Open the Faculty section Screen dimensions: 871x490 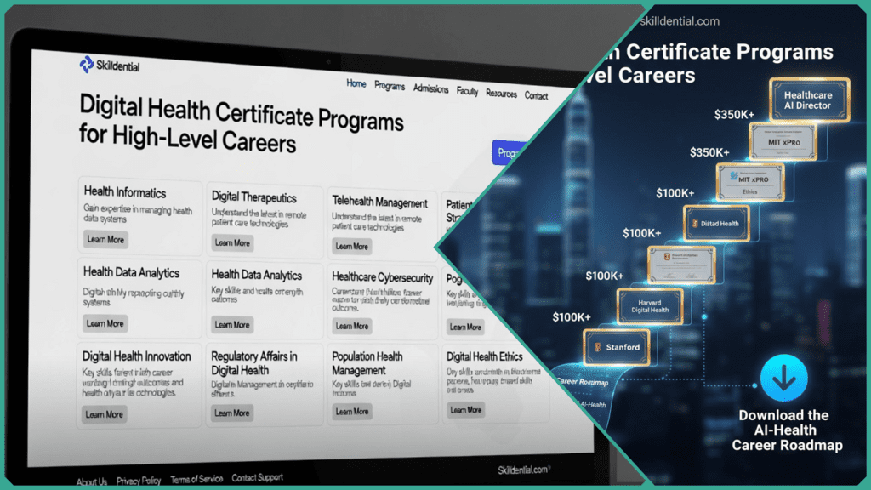(467, 91)
